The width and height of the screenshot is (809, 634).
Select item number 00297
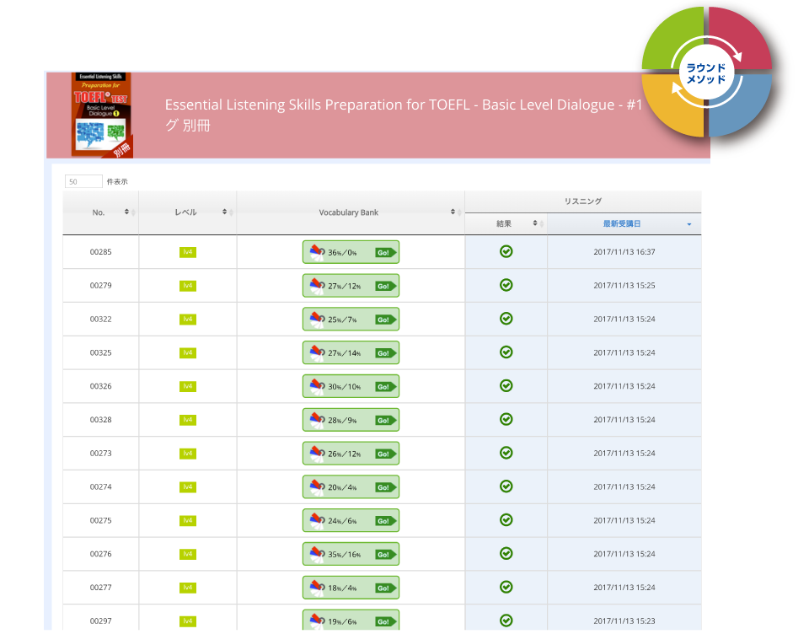tap(100, 621)
